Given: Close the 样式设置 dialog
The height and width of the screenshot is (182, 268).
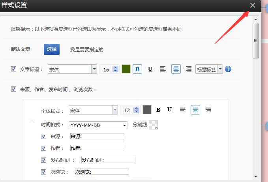Looking at the screenshot, I should [253, 5].
